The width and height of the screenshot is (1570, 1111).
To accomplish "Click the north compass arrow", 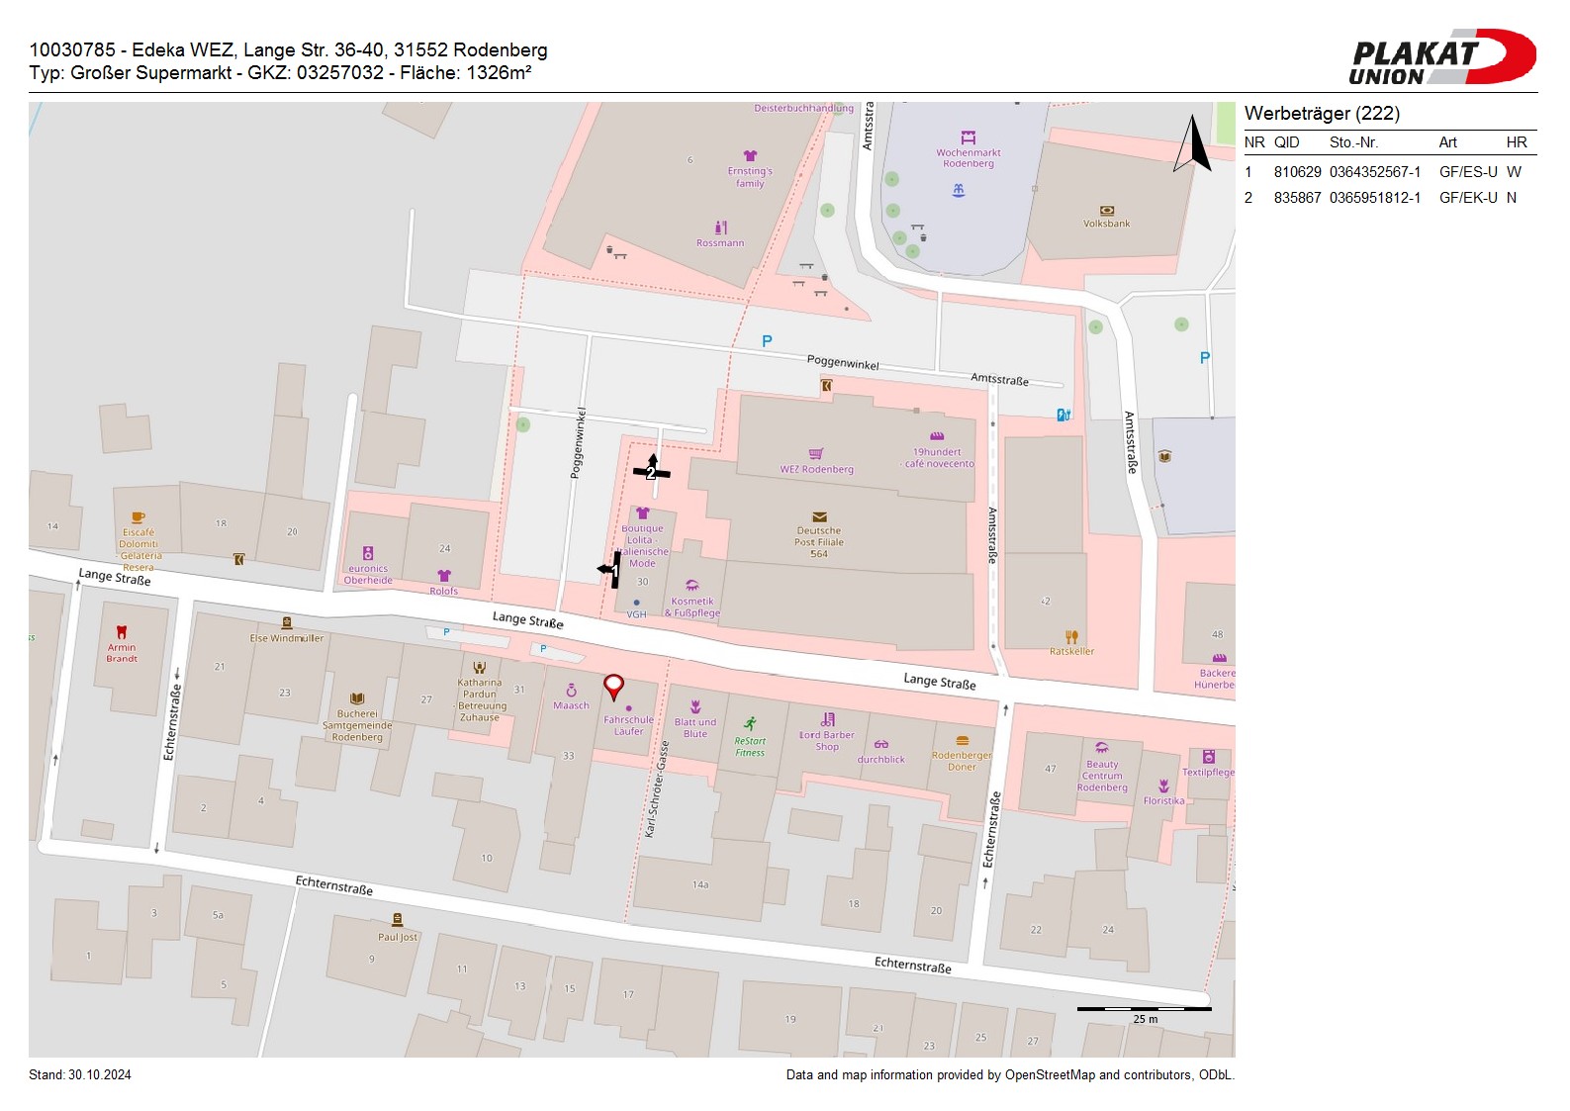I will (x=1192, y=144).
